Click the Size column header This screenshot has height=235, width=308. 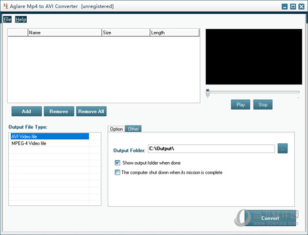click(x=126, y=32)
